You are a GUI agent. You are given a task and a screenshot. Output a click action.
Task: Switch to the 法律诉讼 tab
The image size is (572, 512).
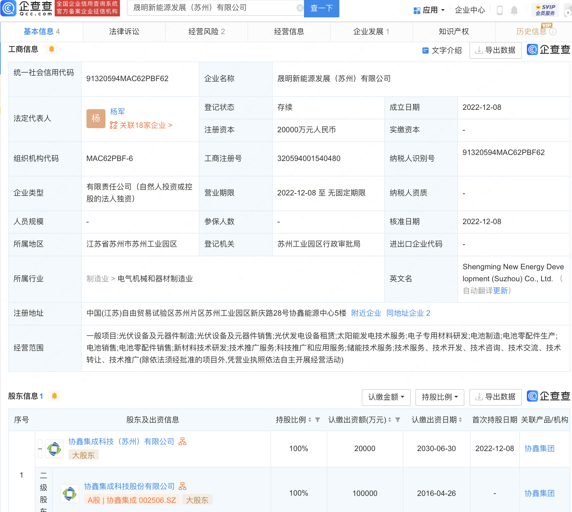tap(124, 32)
